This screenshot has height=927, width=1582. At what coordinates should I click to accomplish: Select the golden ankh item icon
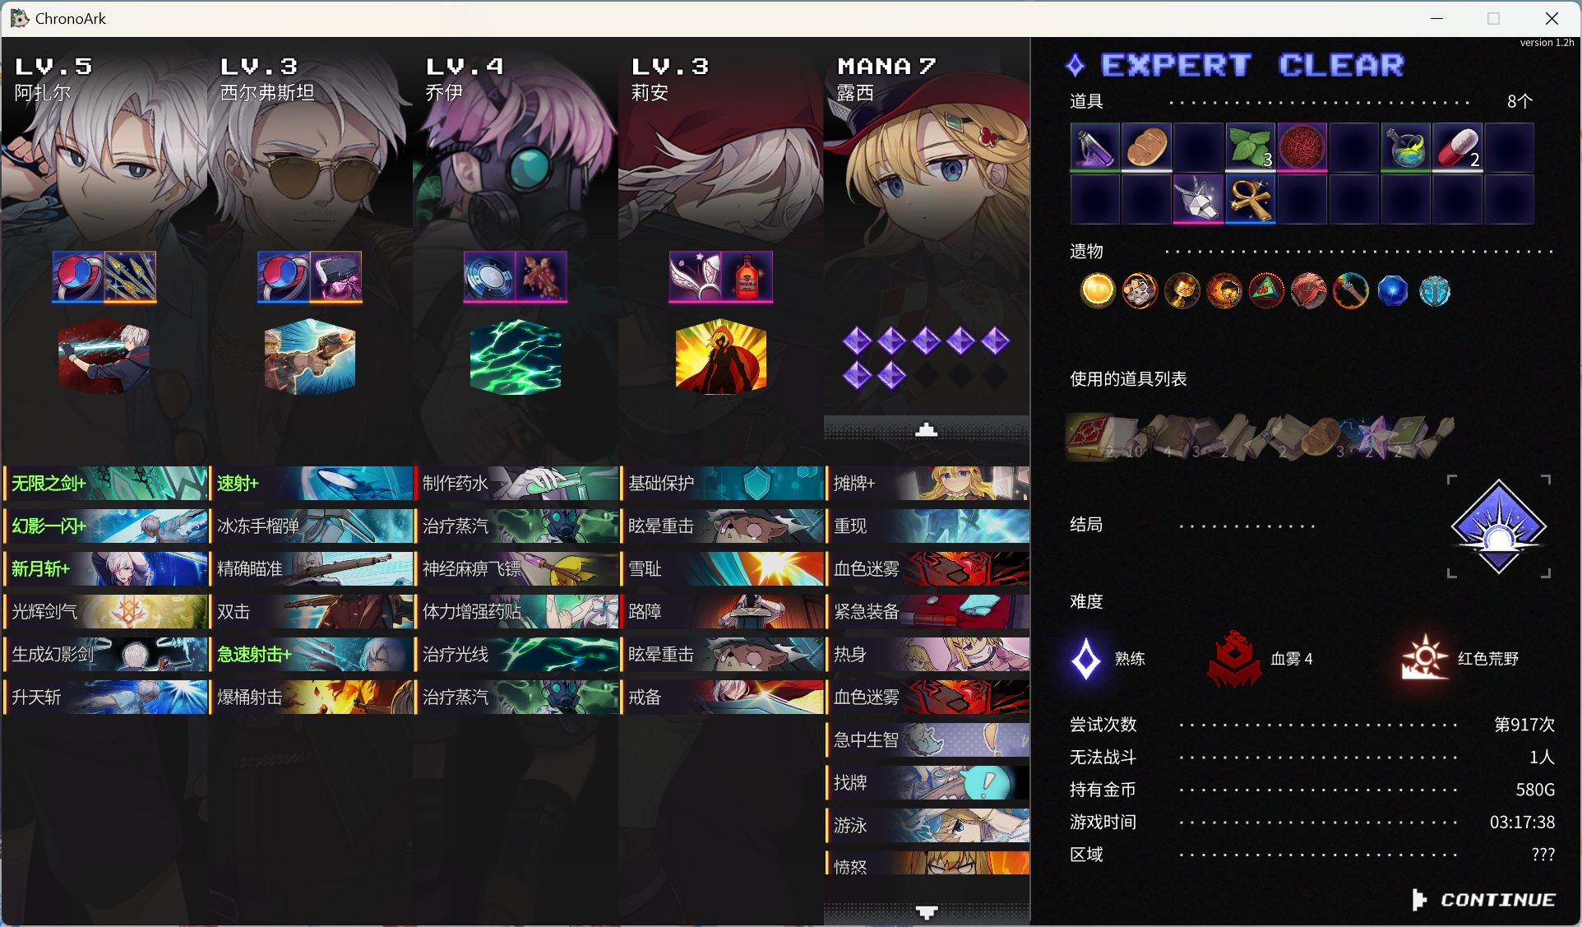coord(1250,198)
